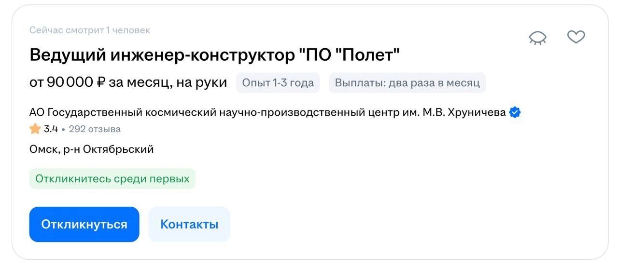The height and width of the screenshot is (268, 618).
Task: Click the за месяц, на руки text
Action: 168,83
